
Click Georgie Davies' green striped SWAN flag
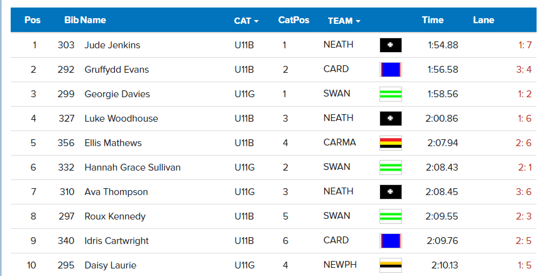click(391, 94)
